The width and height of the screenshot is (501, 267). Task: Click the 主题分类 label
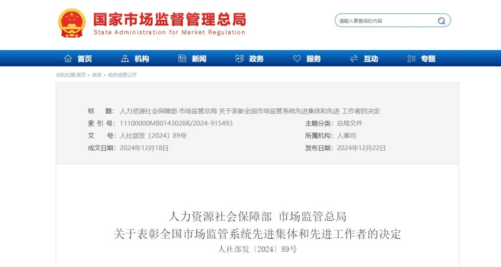point(319,123)
